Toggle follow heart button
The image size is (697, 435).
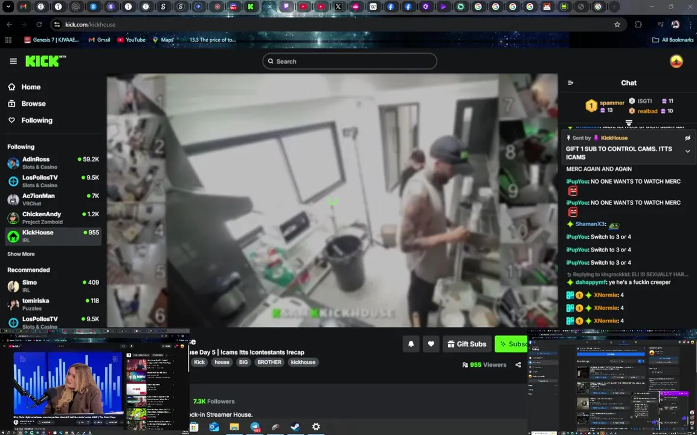click(431, 344)
